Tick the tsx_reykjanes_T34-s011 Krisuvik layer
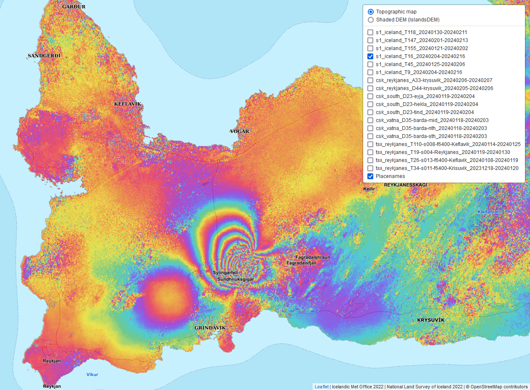Viewport: 530px width, 390px height. pyautogui.click(x=370, y=168)
